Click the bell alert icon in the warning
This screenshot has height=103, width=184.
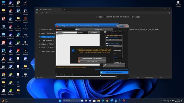(x=73, y=51)
